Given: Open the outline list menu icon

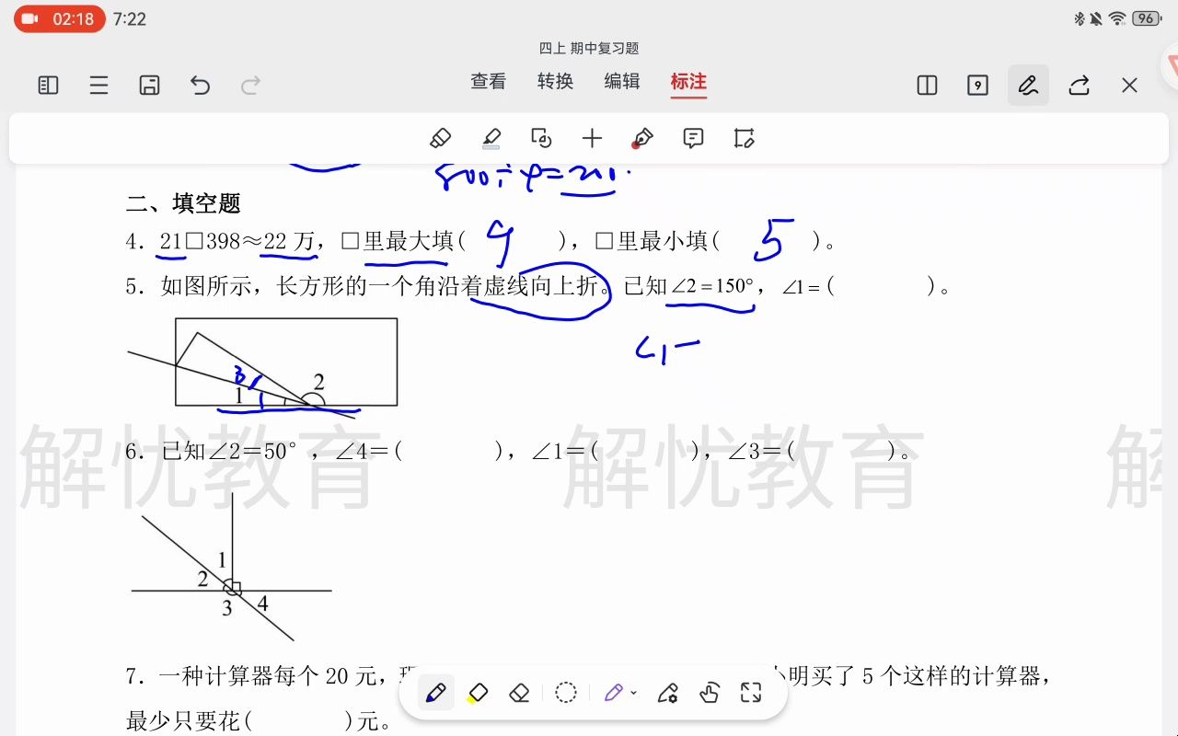Looking at the screenshot, I should coord(98,86).
